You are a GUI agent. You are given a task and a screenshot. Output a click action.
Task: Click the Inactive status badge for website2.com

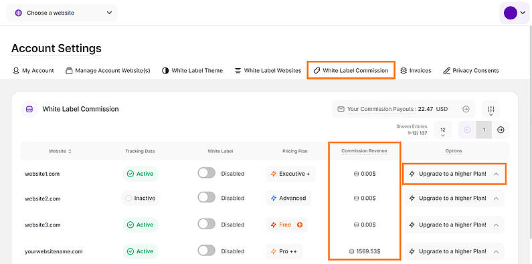(x=140, y=199)
